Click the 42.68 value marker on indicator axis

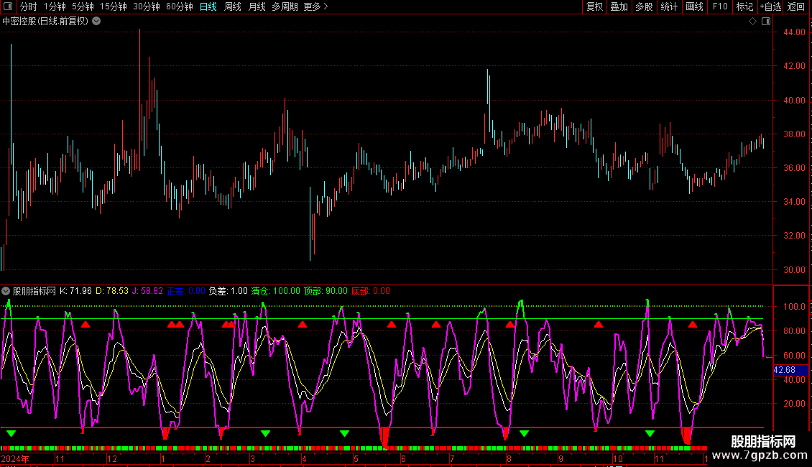(x=784, y=370)
